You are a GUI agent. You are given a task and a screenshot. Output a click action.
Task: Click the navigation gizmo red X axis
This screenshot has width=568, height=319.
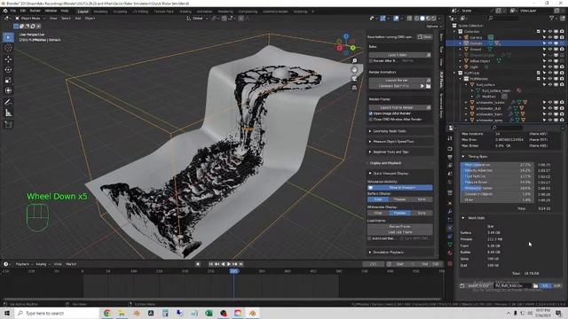pos(339,48)
